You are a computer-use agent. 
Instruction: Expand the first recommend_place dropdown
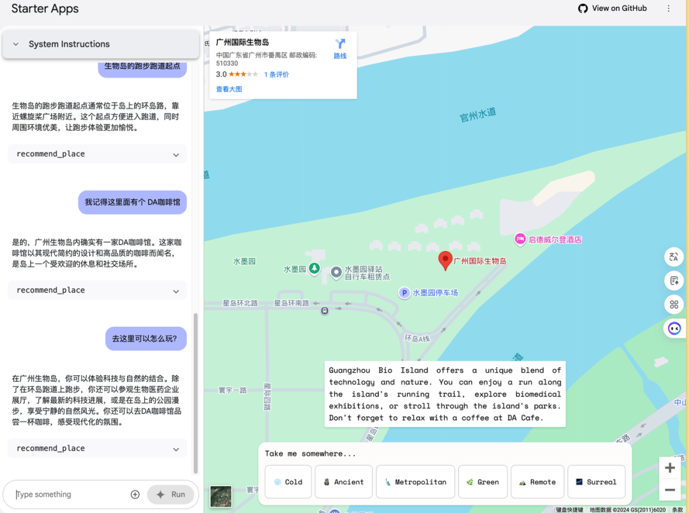[x=97, y=154]
